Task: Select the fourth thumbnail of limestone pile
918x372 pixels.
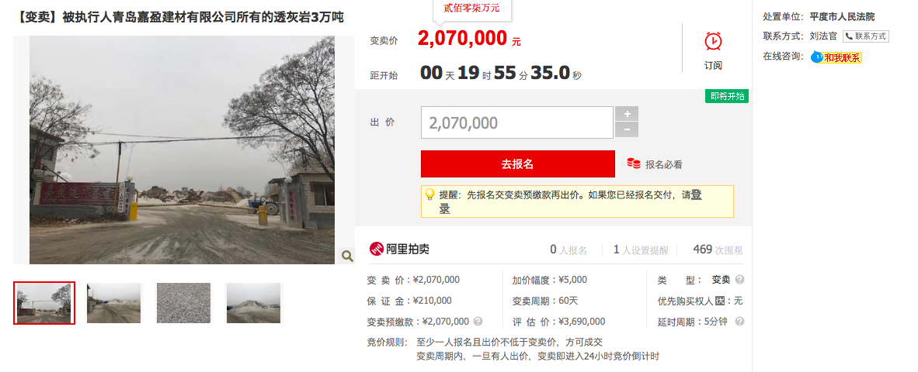Action: coord(253,303)
